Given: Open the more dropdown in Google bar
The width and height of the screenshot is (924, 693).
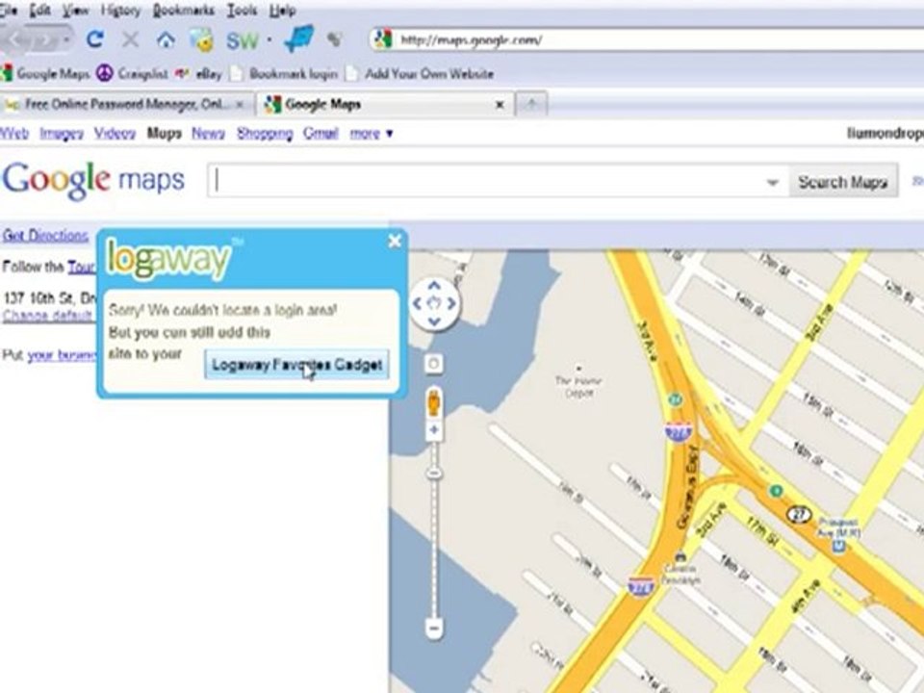Looking at the screenshot, I should (371, 134).
